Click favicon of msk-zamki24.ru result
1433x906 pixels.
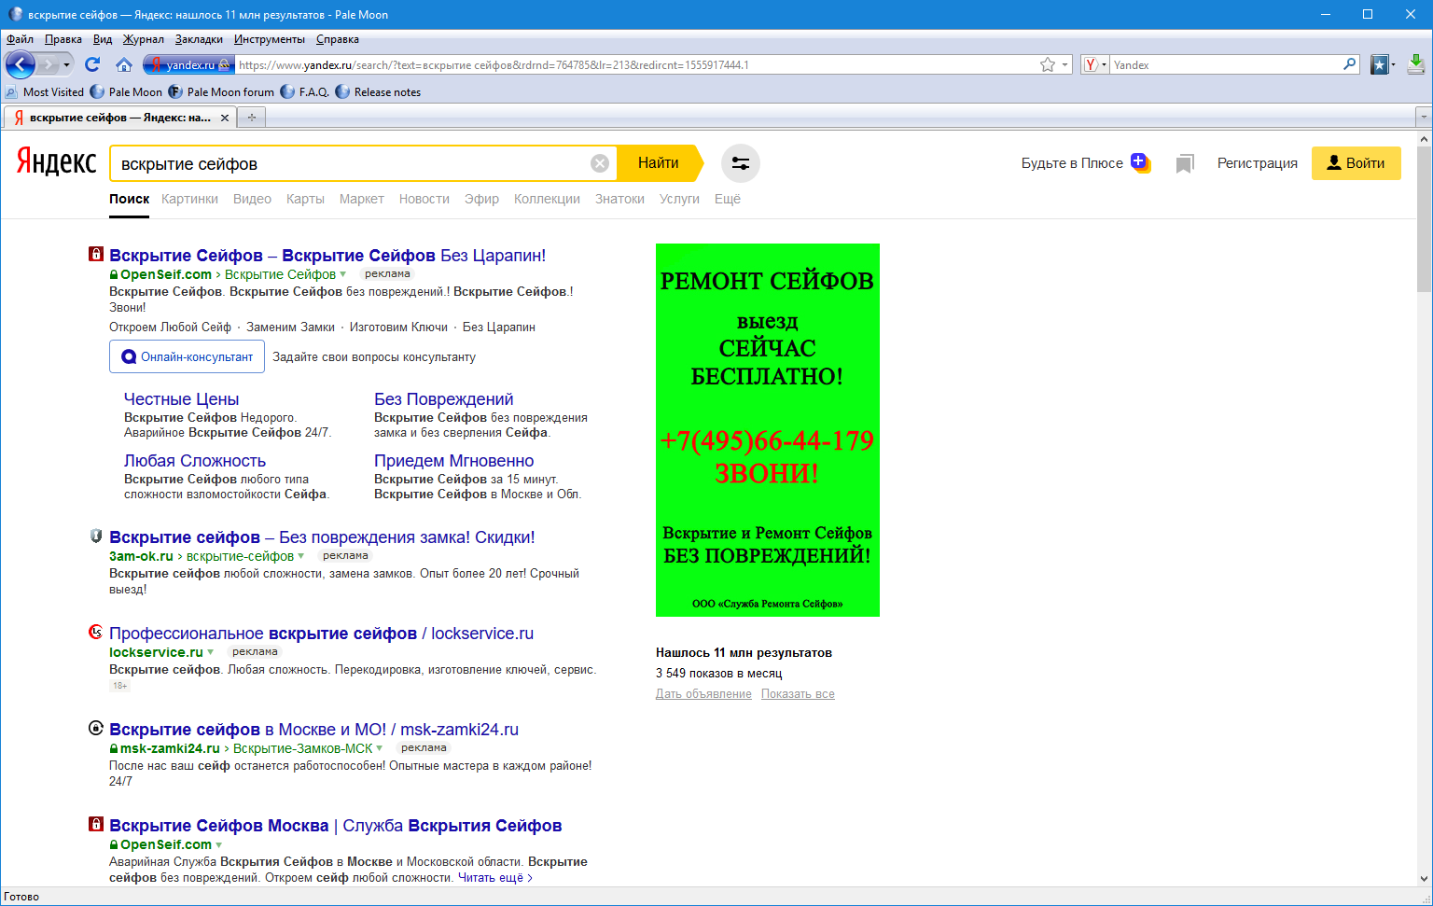click(95, 728)
